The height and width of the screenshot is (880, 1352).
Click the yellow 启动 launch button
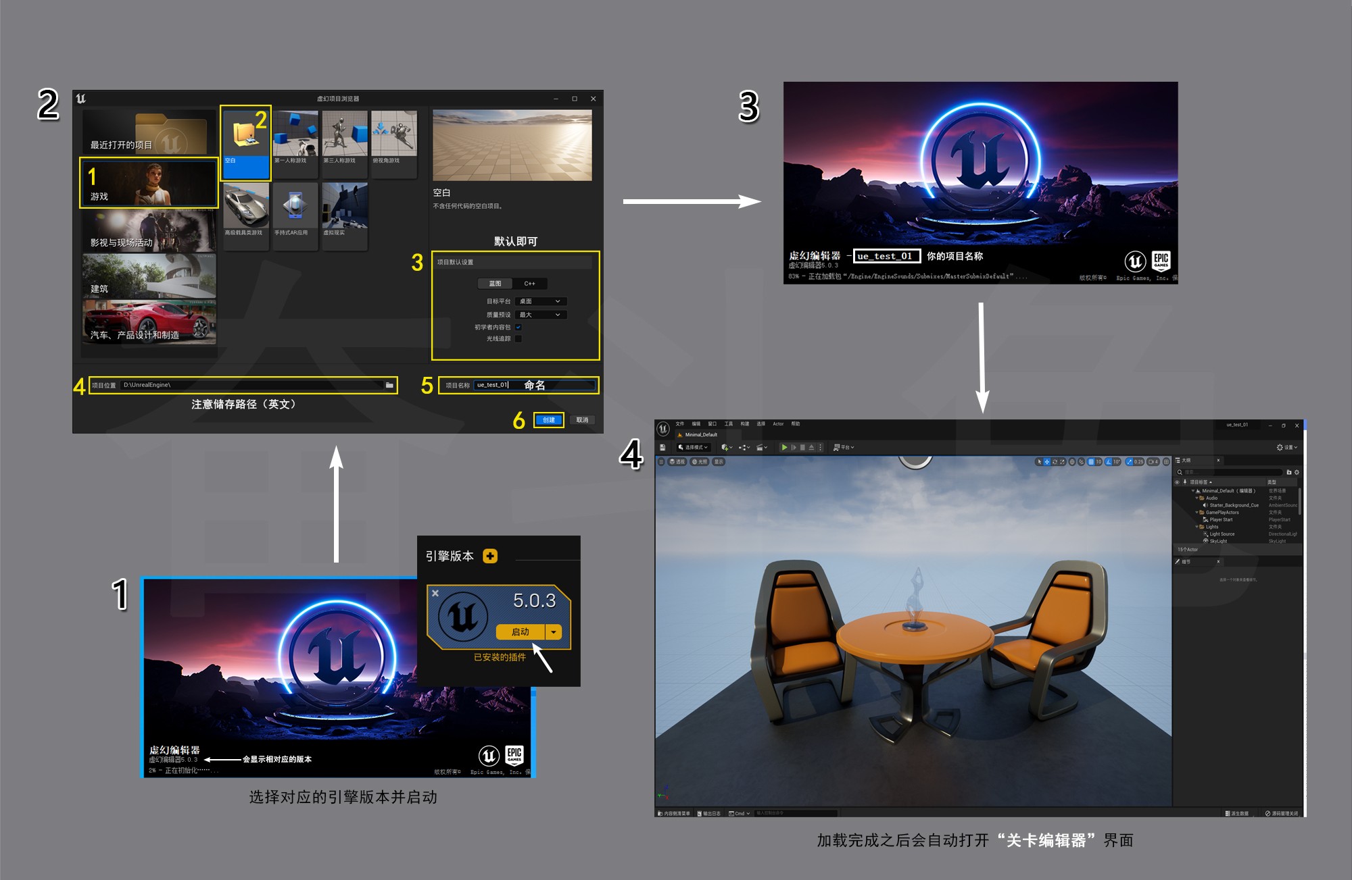520,632
